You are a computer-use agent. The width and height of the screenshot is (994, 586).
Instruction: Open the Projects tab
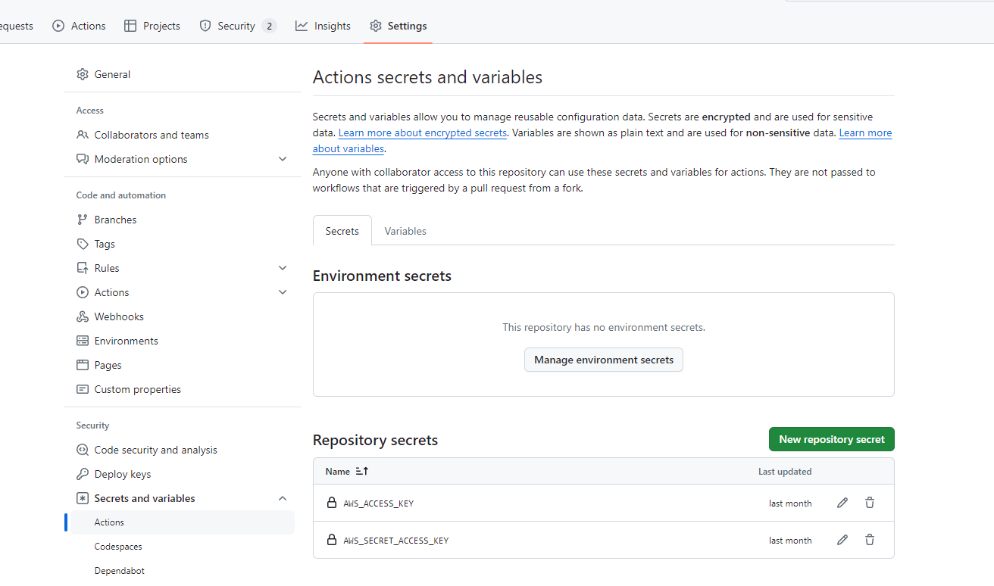coord(152,26)
